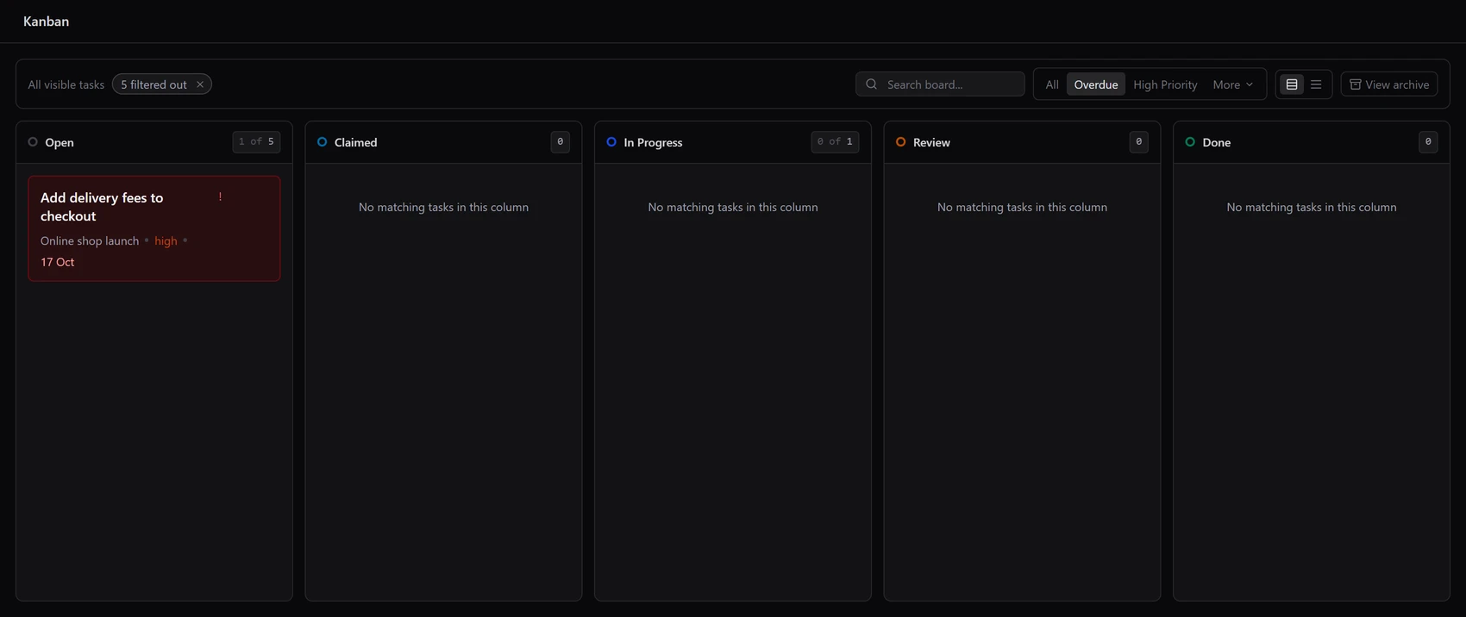Viewport: 1466px width, 617px height.
Task: Click the Done column count badge
Action: [x=1428, y=142]
